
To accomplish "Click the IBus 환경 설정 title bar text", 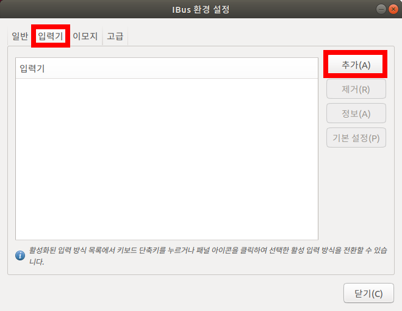I will coord(201,10).
